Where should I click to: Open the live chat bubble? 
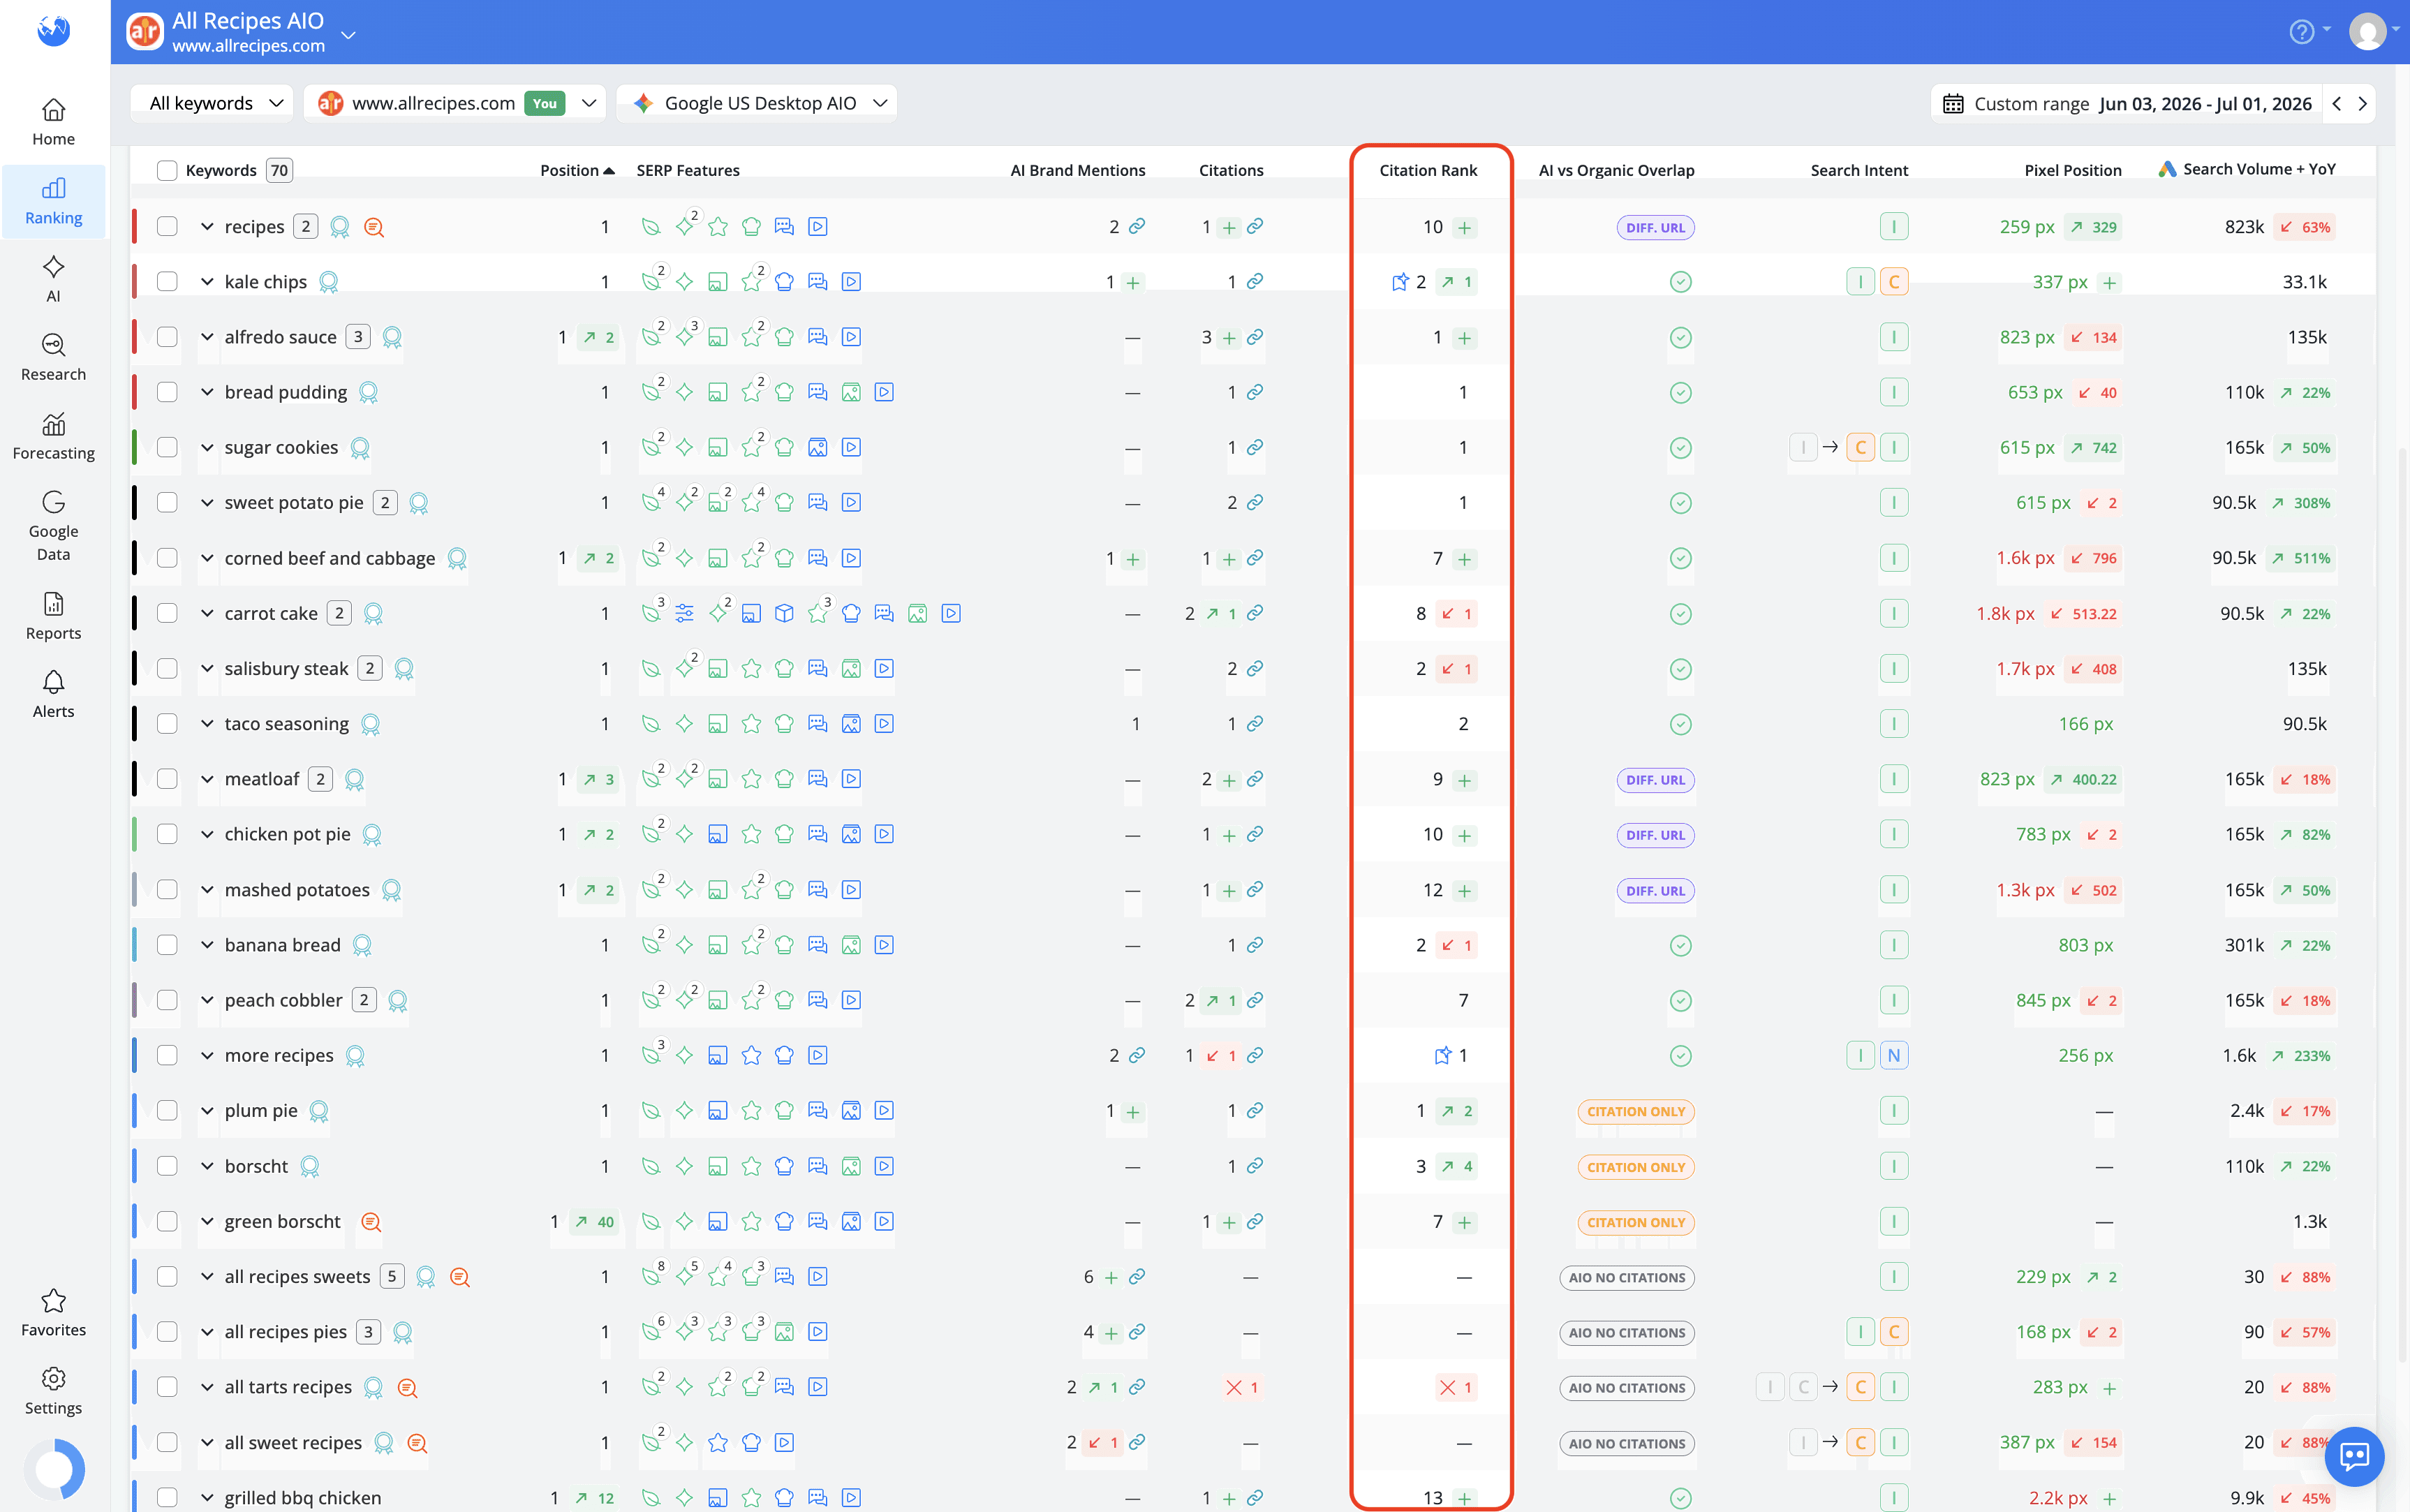point(2354,1456)
